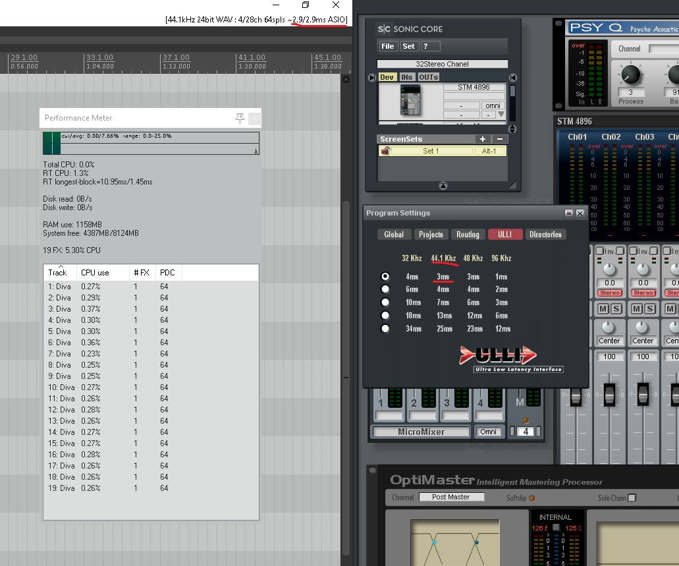Click the OptiMaster module corner screw button

[372, 470]
